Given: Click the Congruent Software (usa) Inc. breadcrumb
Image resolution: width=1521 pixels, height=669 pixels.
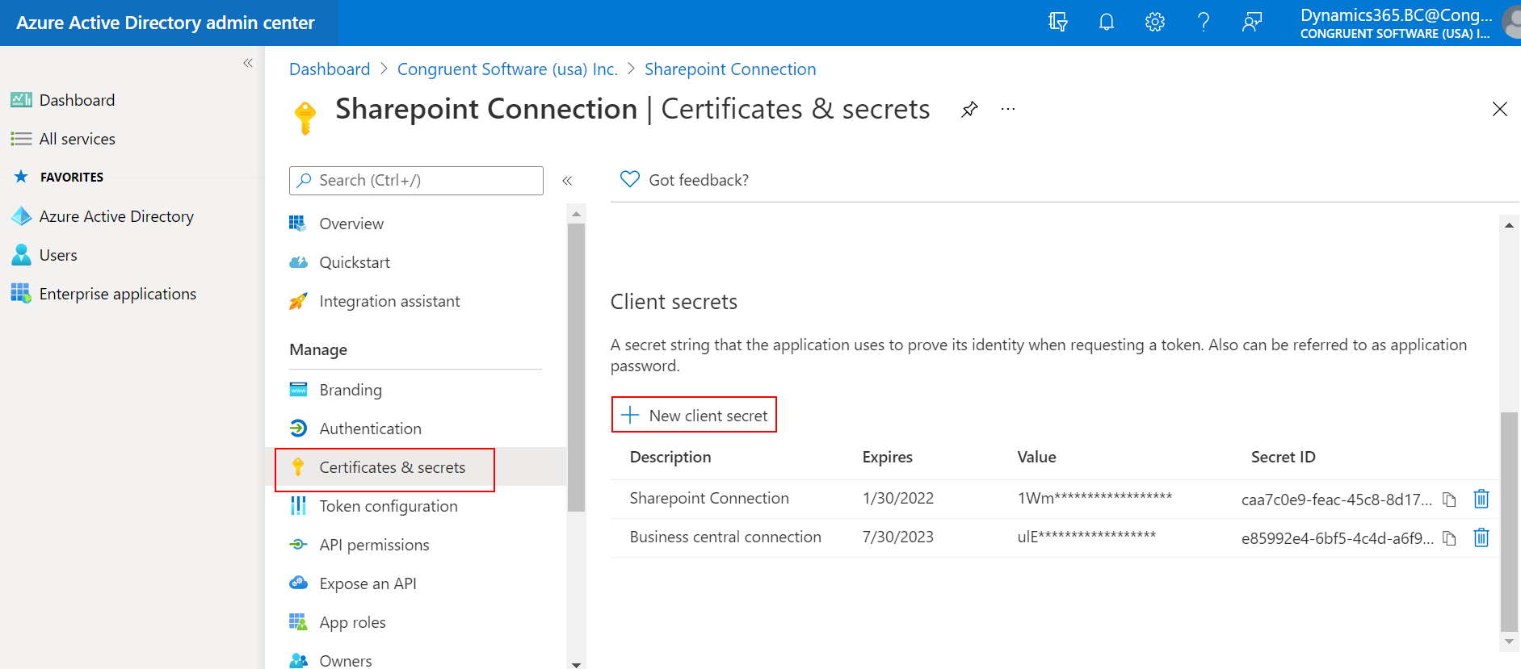Looking at the screenshot, I should coord(507,69).
